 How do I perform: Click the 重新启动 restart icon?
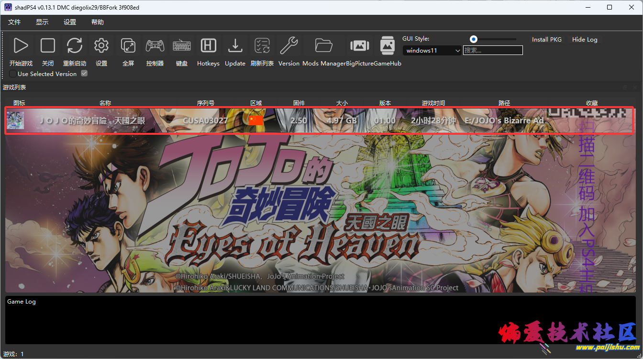tap(75, 46)
